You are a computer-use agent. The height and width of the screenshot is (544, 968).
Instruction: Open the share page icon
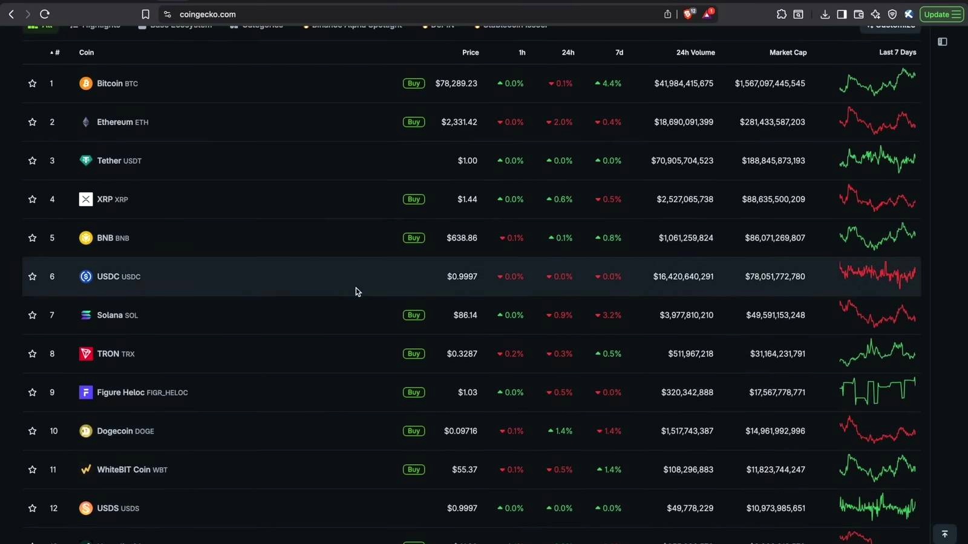point(668,15)
